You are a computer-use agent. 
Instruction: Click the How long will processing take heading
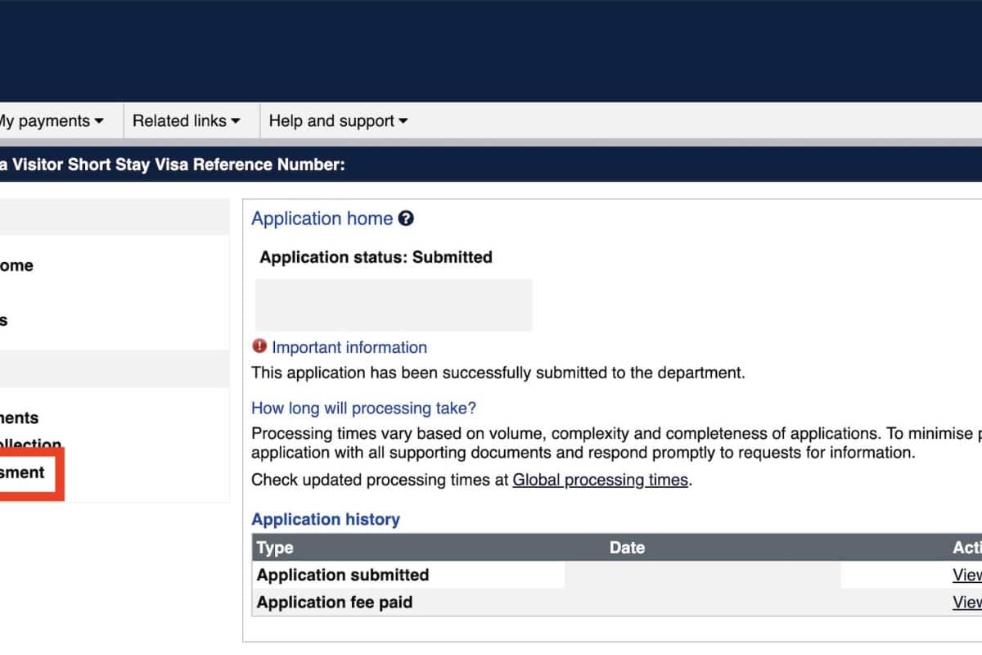363,408
